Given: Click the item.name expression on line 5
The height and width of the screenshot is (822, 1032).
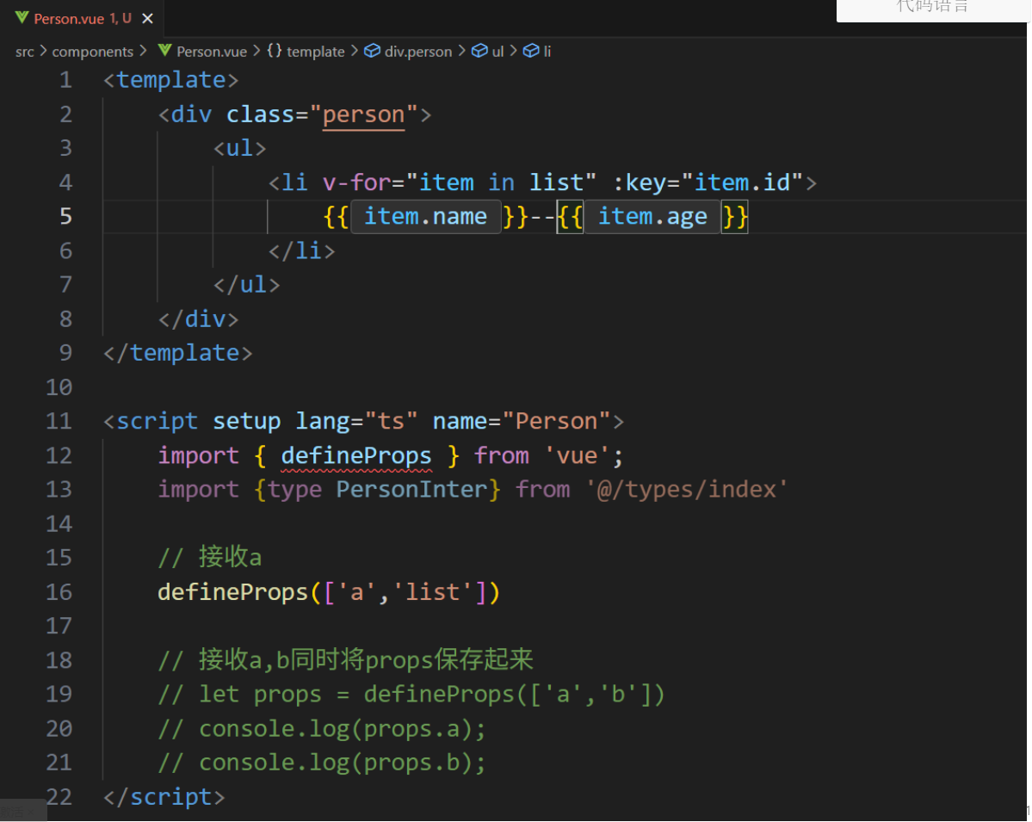Looking at the screenshot, I should tap(426, 217).
